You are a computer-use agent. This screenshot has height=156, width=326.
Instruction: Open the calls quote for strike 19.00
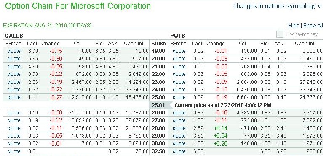pos(14,51)
